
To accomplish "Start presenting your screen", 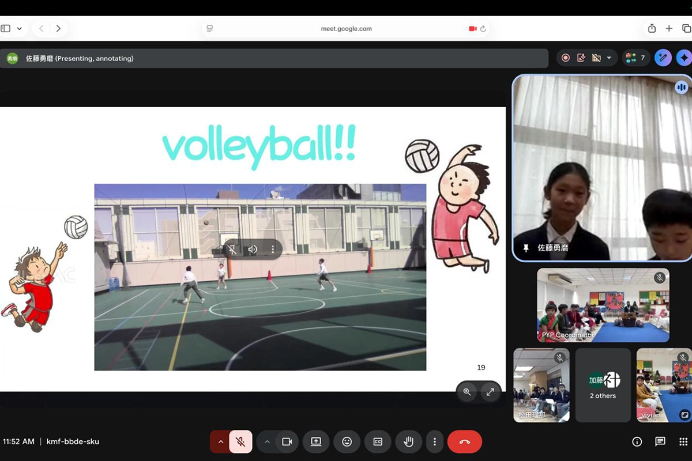I will point(316,442).
